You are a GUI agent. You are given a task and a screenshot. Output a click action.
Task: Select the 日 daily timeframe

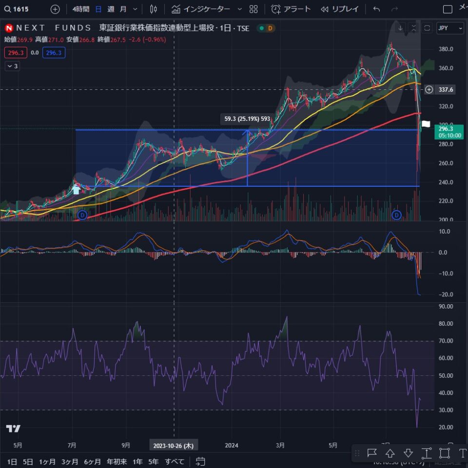click(98, 9)
